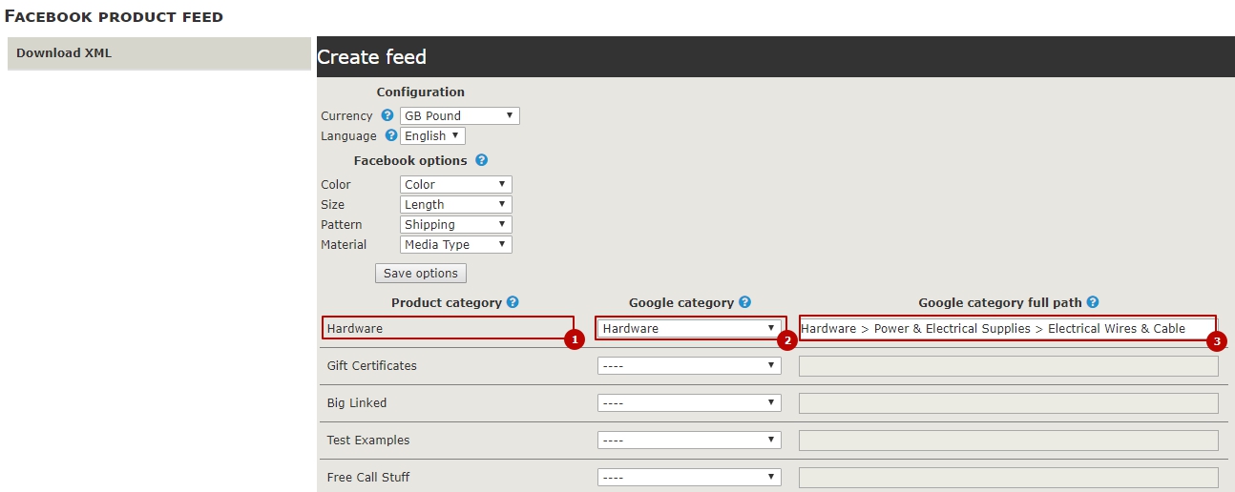Click the Product category help icon
The image size is (1235, 492).
pos(513,302)
